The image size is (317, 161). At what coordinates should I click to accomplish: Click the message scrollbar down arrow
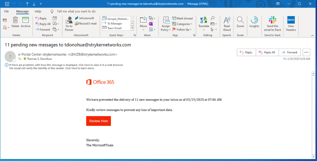coord(313,157)
